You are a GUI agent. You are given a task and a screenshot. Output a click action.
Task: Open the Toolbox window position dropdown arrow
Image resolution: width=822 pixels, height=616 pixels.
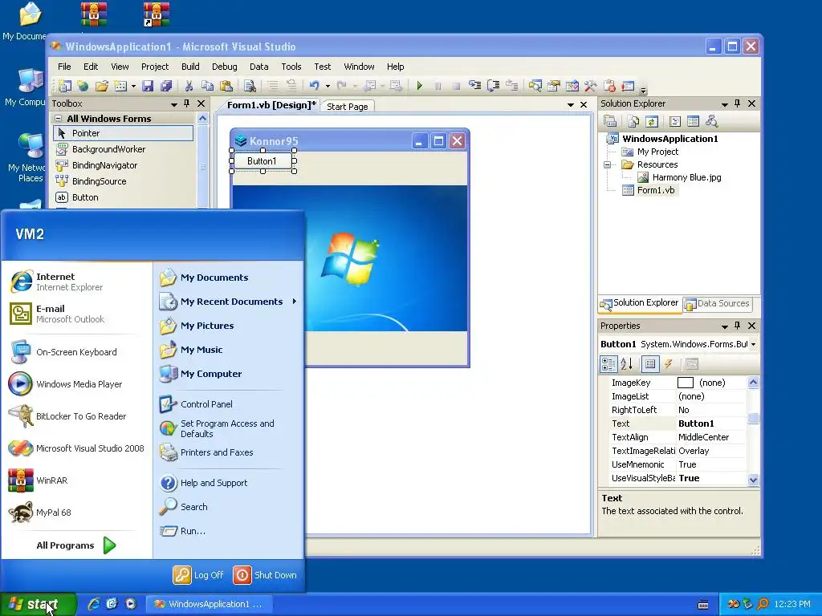click(x=174, y=105)
